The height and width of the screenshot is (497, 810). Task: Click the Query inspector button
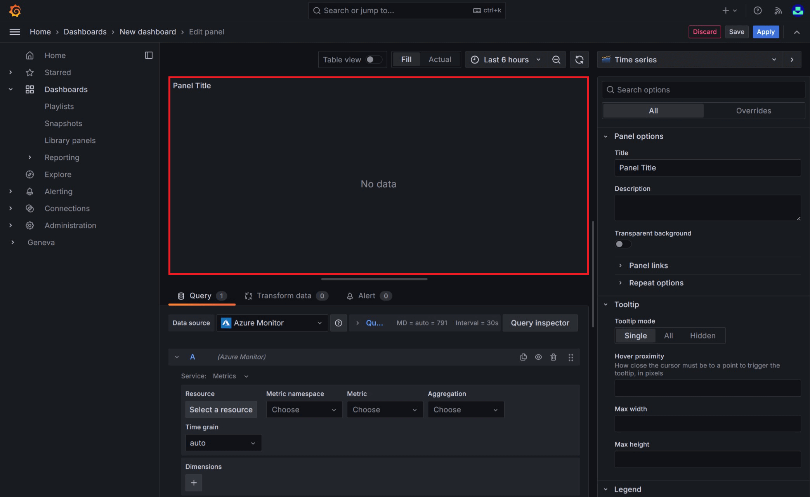click(540, 323)
